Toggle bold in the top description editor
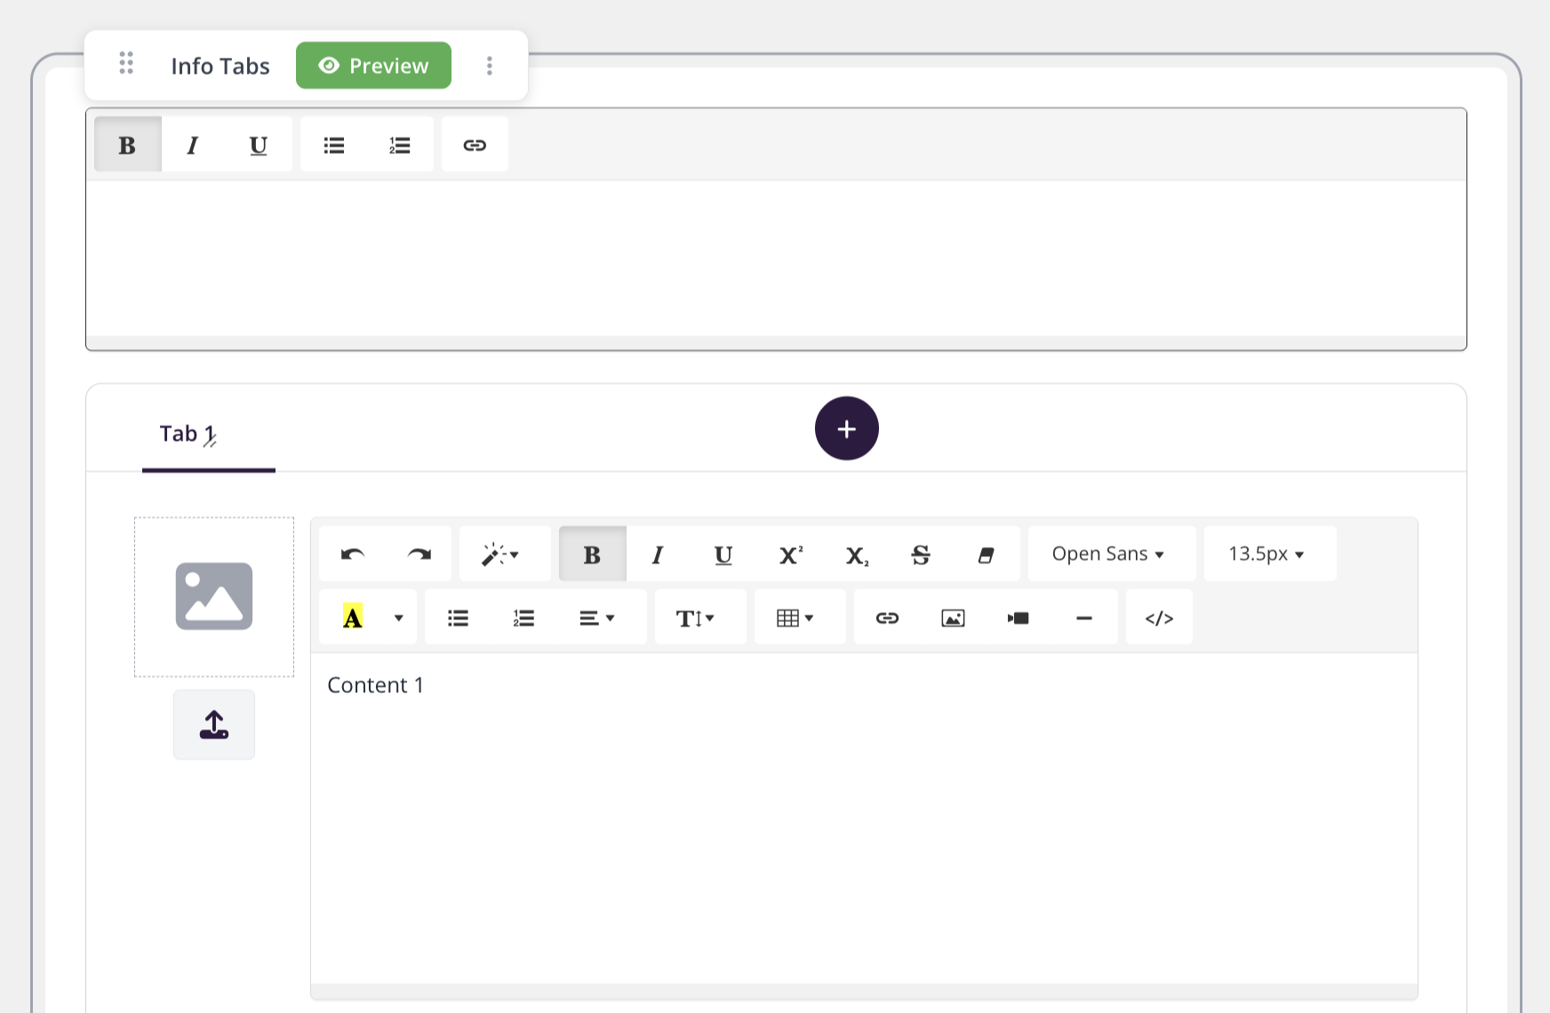Screen dimensions: 1550x1013 [128, 145]
